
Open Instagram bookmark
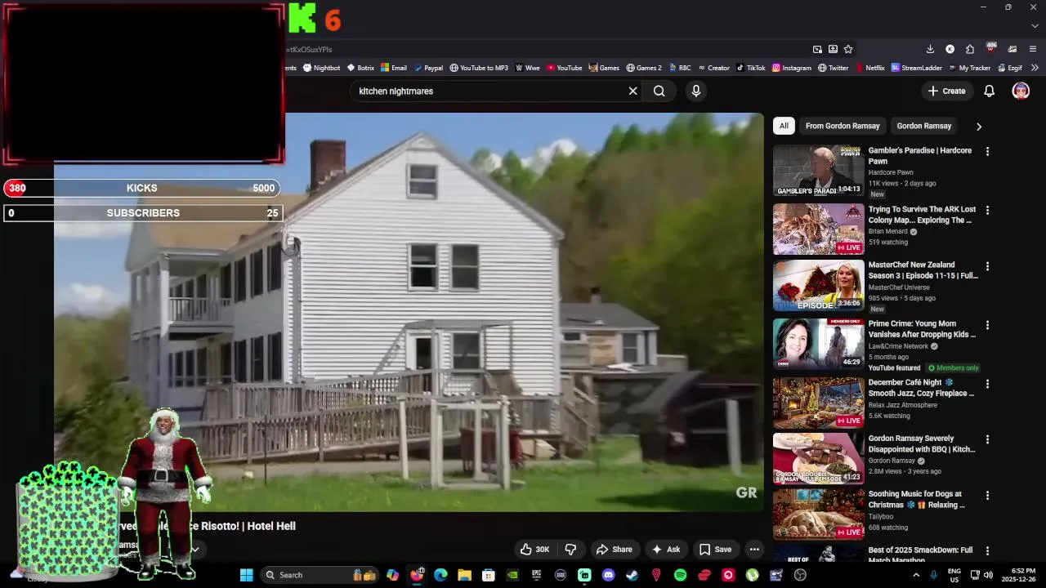791,68
